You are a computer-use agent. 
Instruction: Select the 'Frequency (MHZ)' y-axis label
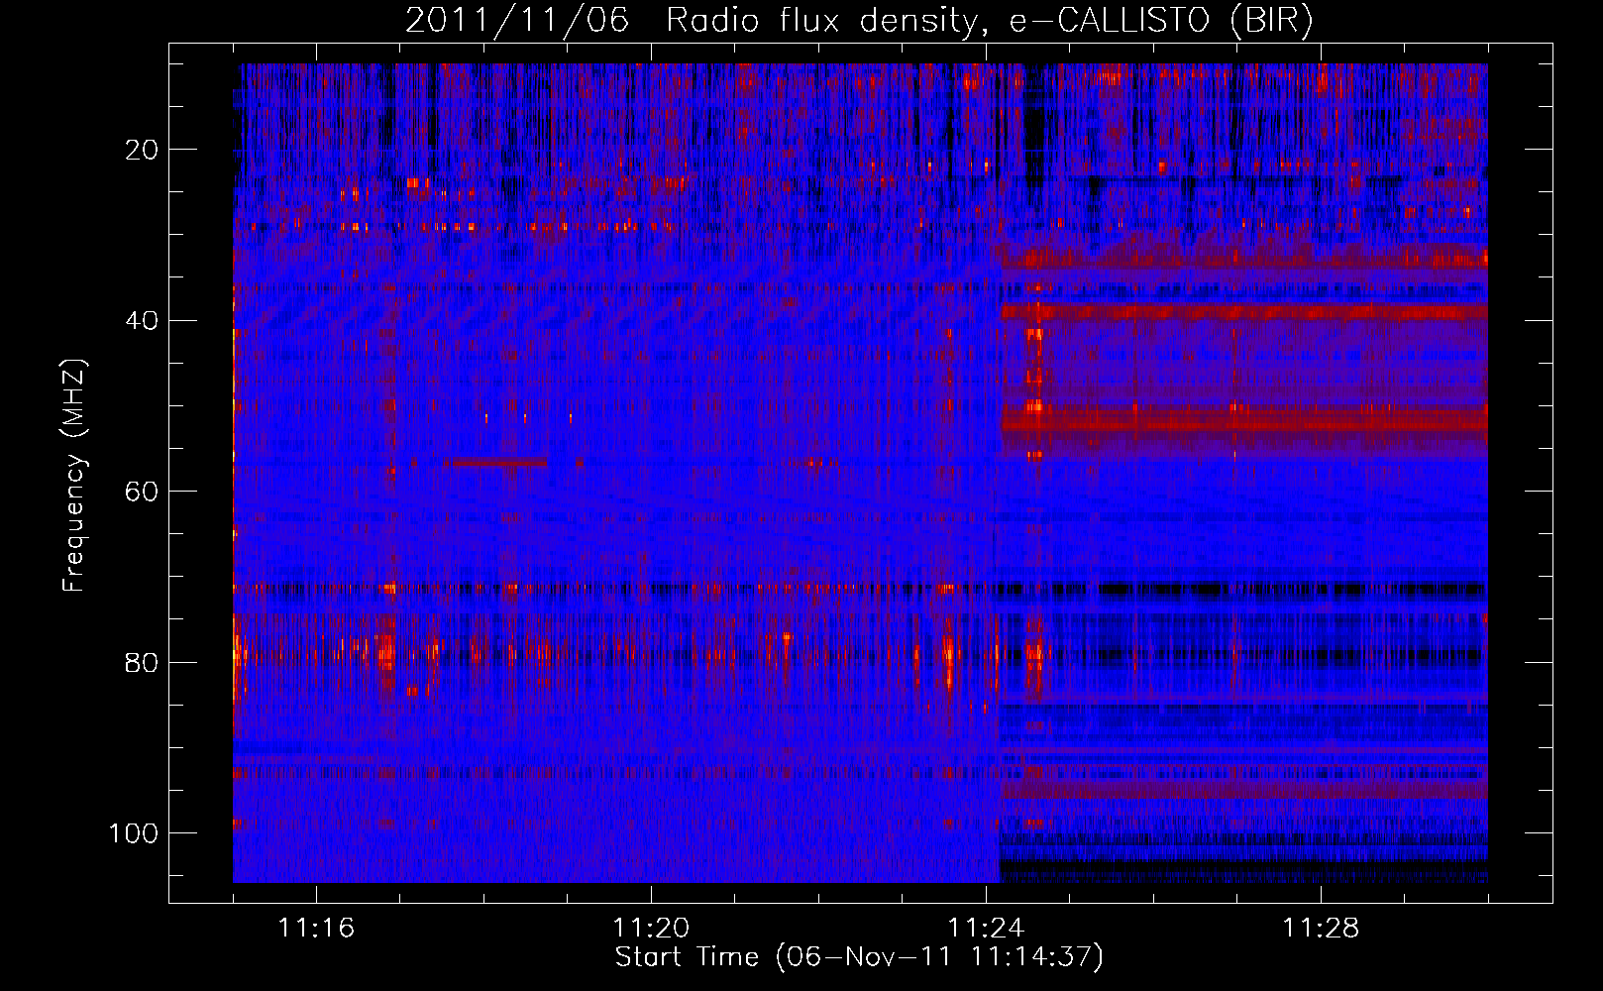coord(75,476)
